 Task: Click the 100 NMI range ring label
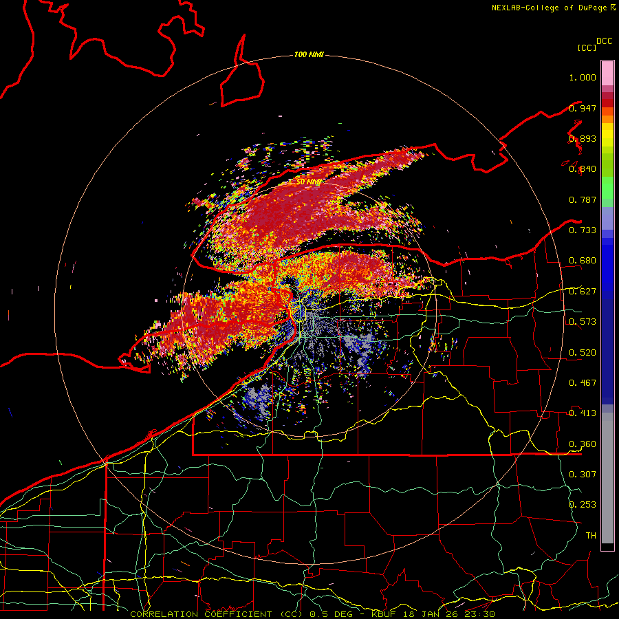point(309,54)
